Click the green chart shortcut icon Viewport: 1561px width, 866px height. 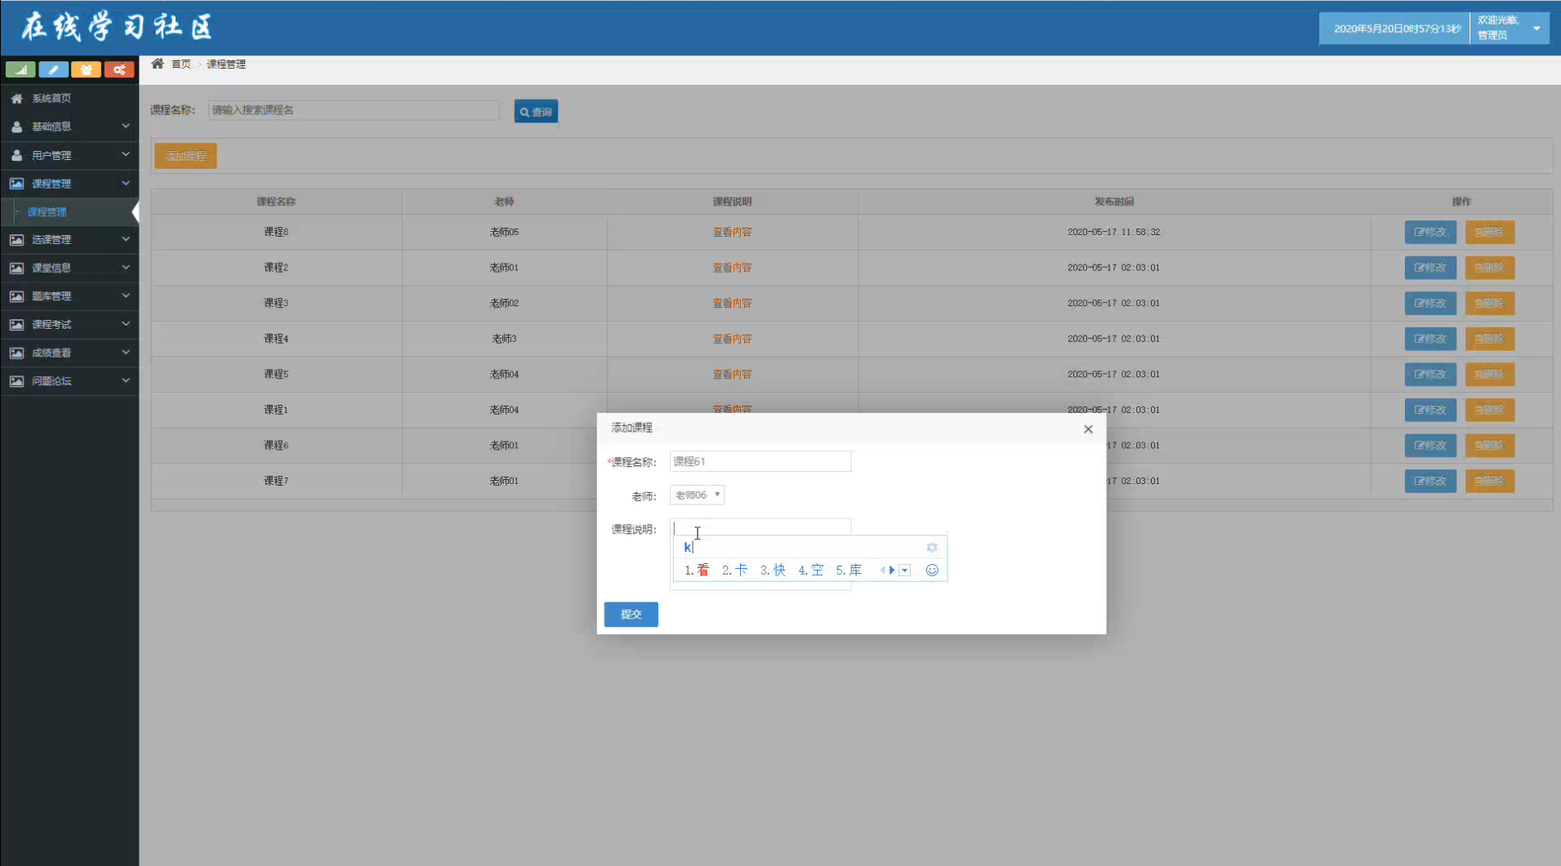point(20,69)
